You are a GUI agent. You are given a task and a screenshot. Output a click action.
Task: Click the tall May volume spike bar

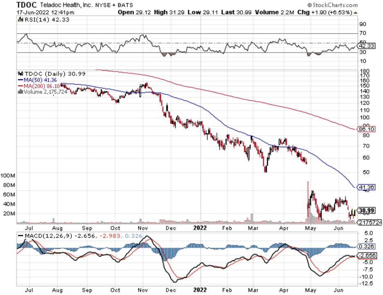pyautogui.click(x=308, y=203)
